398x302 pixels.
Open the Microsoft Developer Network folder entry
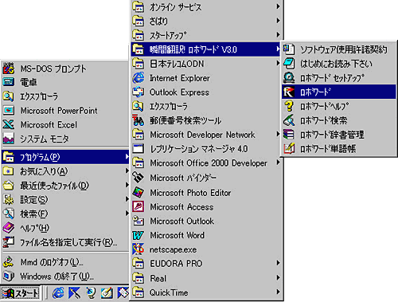click(206, 135)
